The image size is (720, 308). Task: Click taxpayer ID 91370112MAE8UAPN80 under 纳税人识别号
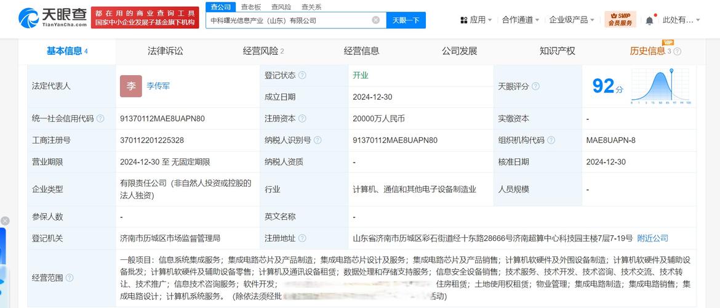[x=395, y=140]
